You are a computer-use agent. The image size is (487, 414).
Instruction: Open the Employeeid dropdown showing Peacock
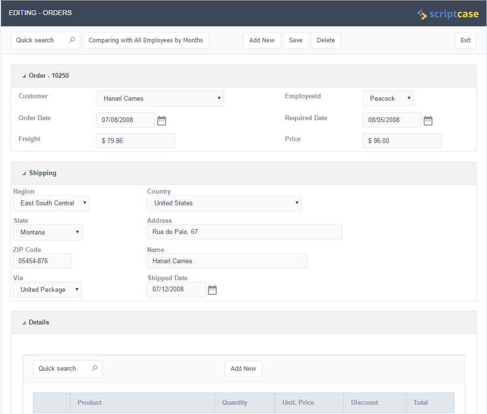point(388,98)
